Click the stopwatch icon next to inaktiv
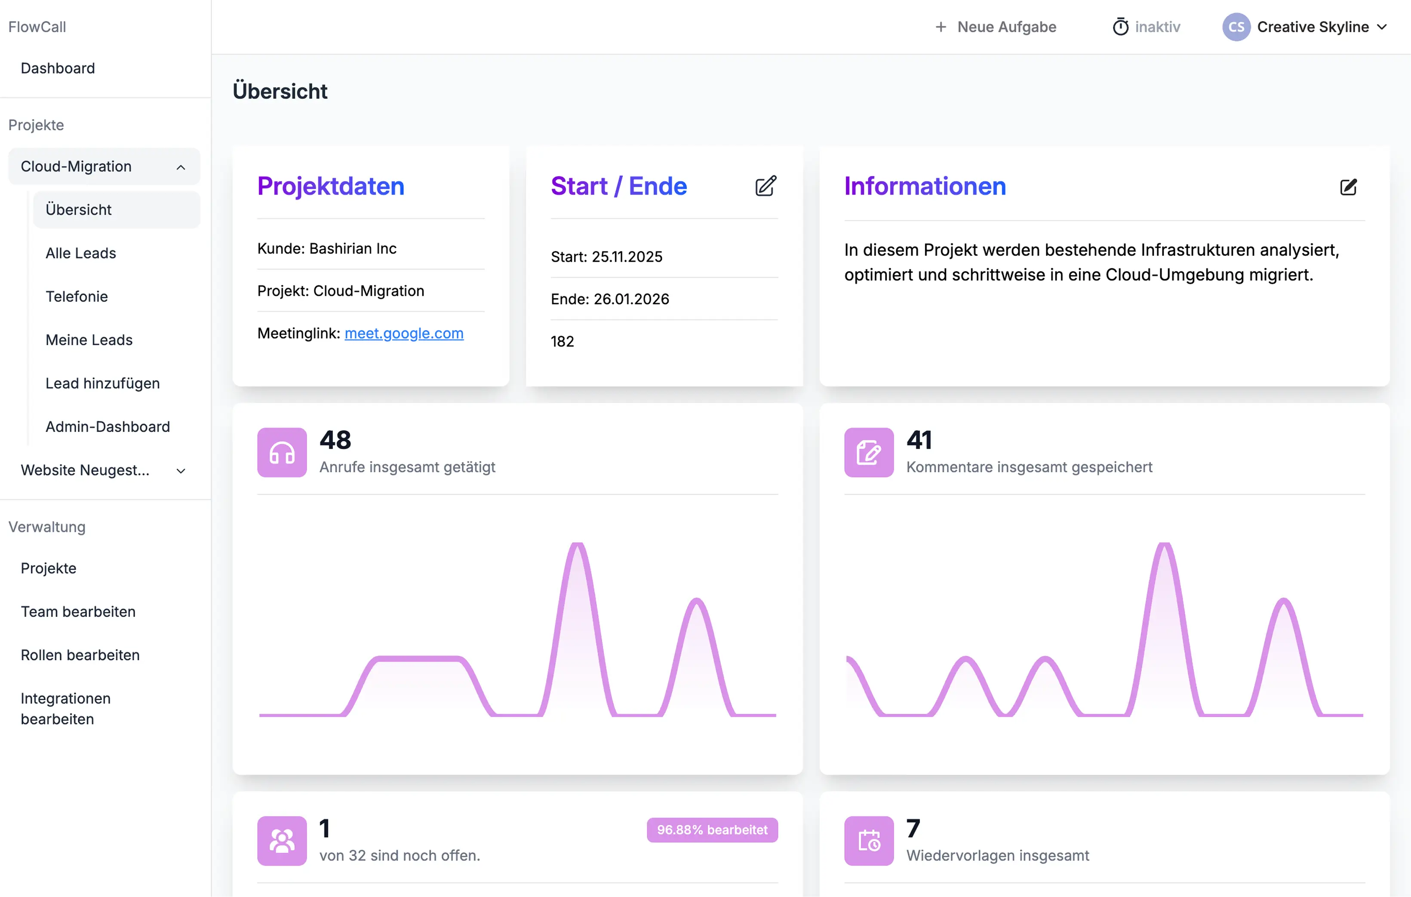 pos(1120,27)
